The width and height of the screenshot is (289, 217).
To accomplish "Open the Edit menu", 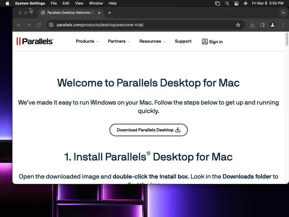I will pos(66,3).
